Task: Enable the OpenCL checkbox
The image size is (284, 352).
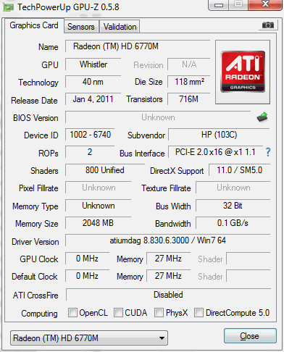Action: point(72,312)
